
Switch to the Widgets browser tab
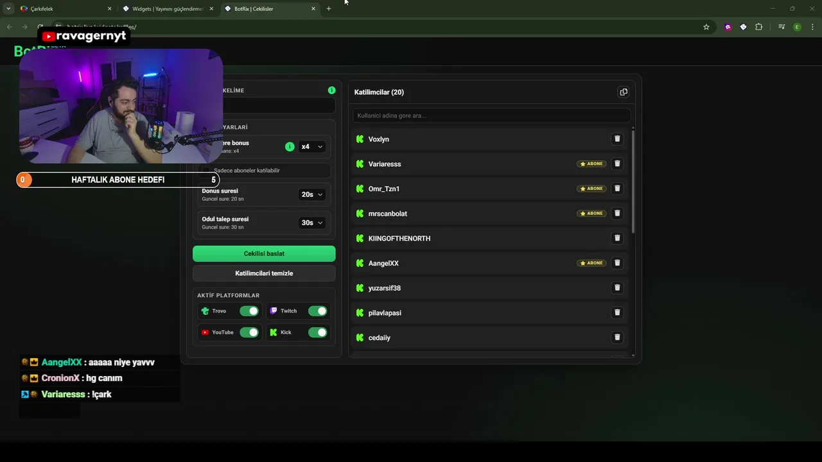tap(167, 9)
